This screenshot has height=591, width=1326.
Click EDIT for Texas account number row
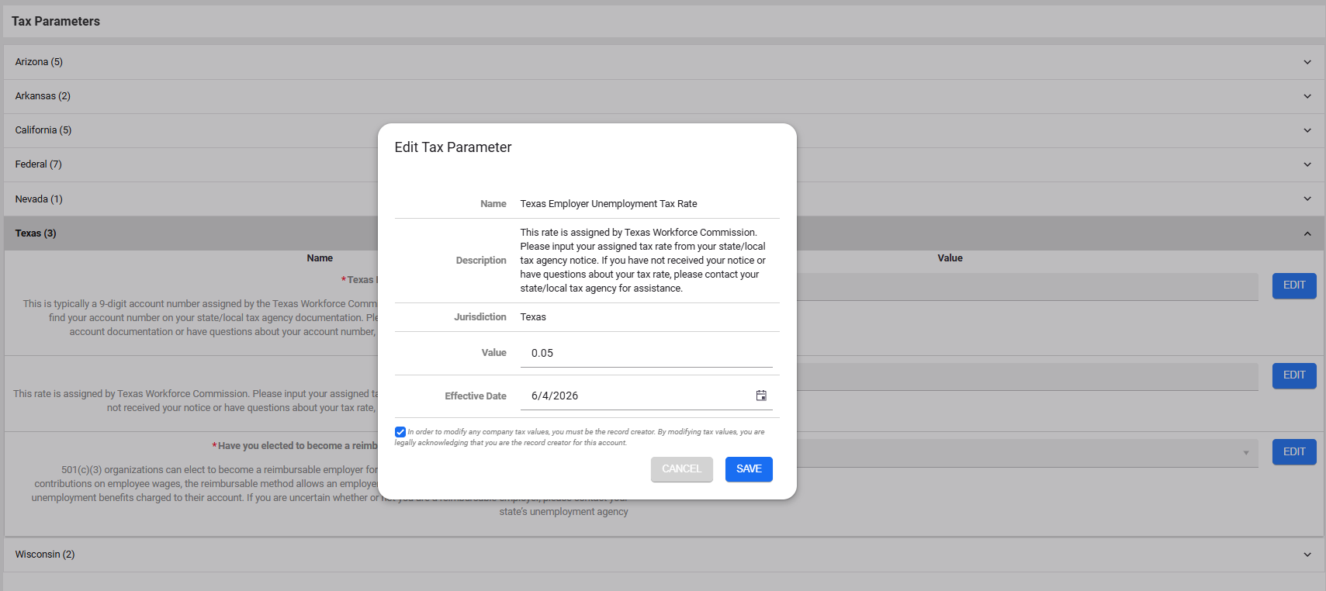click(1294, 285)
